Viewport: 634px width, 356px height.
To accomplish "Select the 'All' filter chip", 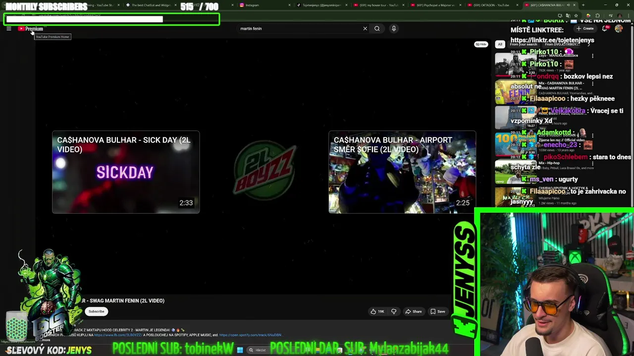I will pyautogui.click(x=500, y=44).
